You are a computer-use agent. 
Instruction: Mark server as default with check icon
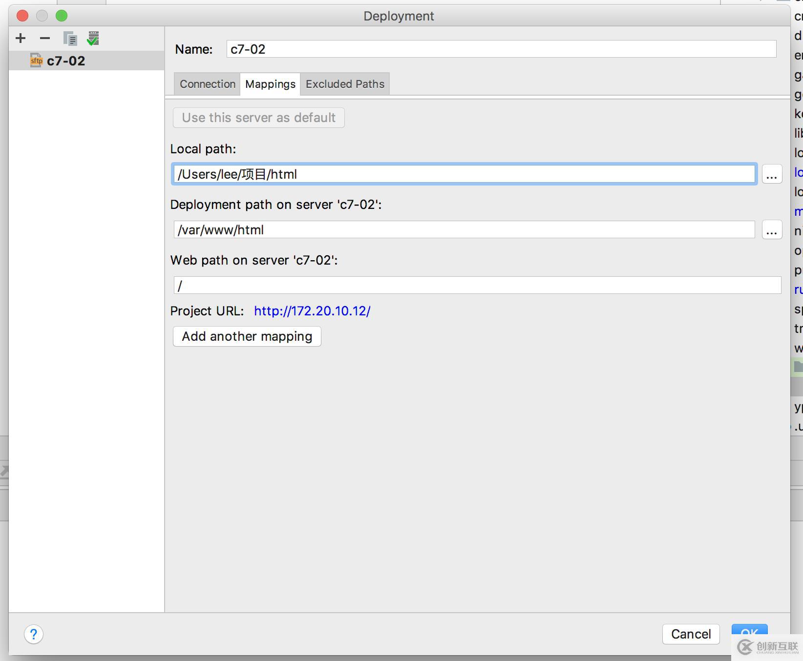93,39
